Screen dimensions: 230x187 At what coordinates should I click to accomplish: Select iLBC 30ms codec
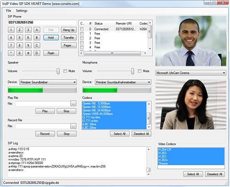(114, 124)
